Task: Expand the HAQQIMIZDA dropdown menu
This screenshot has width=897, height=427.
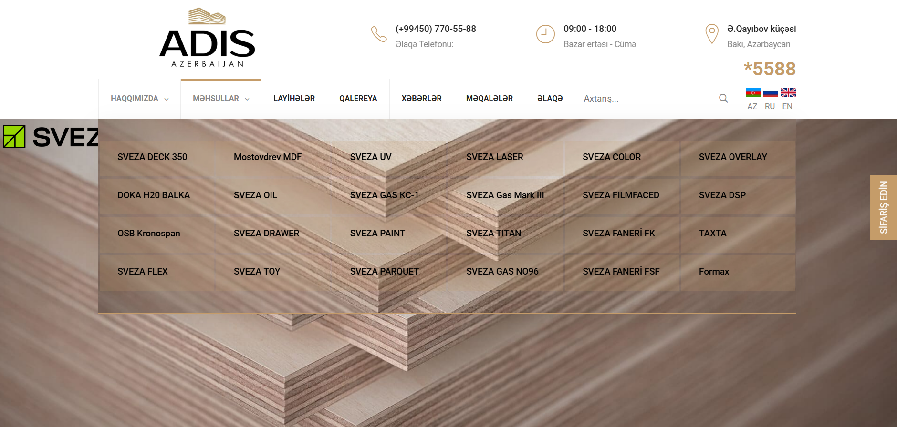Action: (139, 99)
